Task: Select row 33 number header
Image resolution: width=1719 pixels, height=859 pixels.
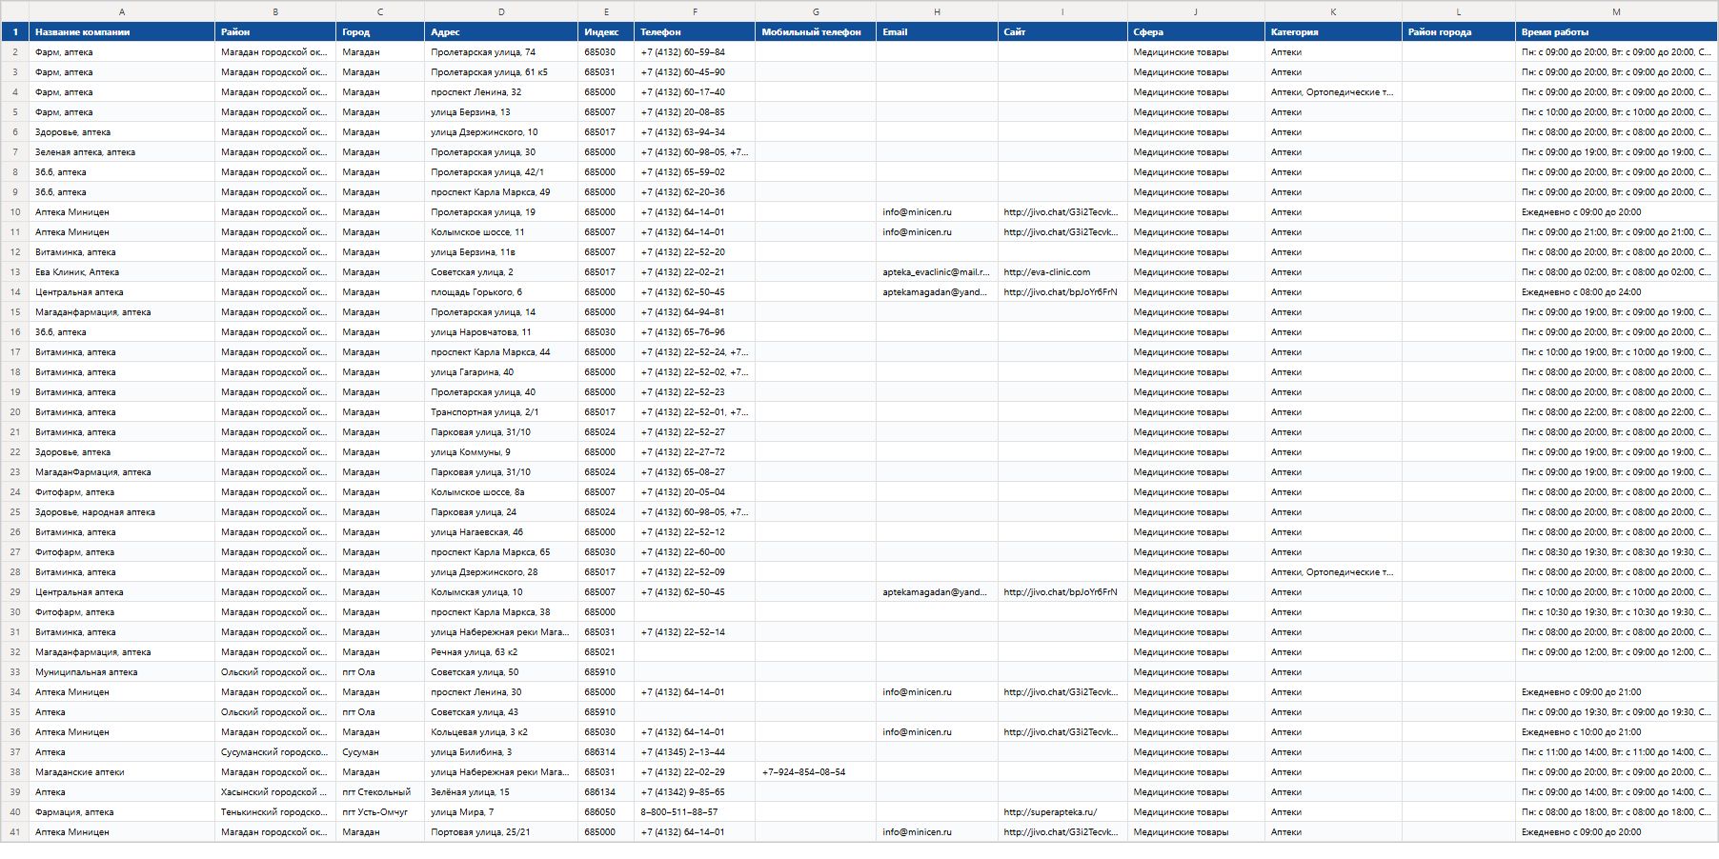Action: pos(15,672)
